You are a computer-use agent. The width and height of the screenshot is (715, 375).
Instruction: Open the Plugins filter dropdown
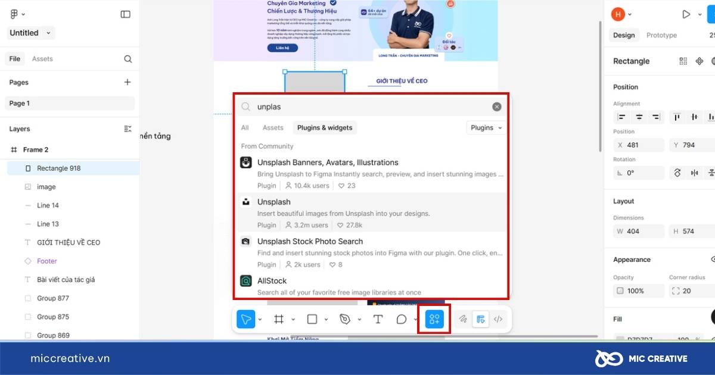click(486, 127)
